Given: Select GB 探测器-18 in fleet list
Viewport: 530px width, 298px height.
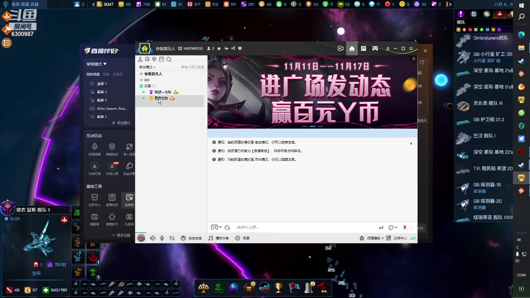Looking at the screenshot, I should (484, 187).
